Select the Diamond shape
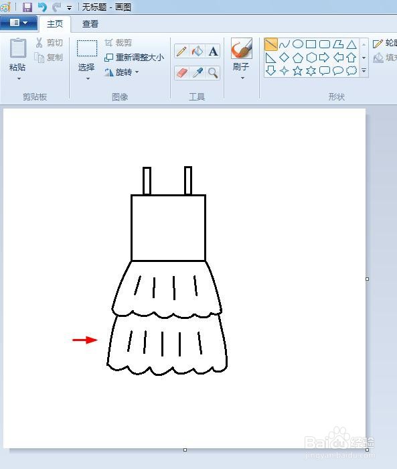Image resolution: width=397 pixels, height=469 pixels. click(x=285, y=58)
